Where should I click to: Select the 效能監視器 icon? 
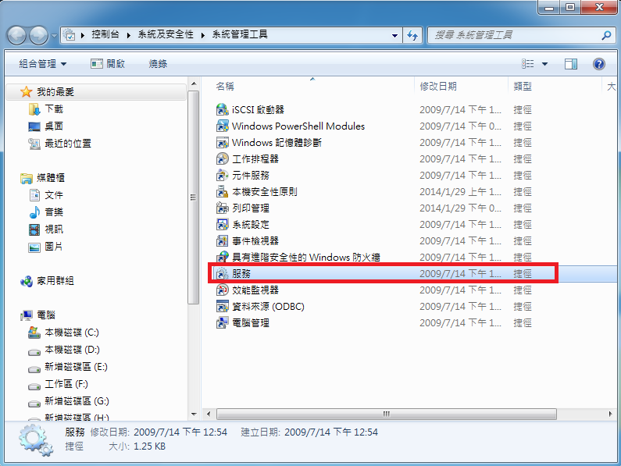click(223, 290)
